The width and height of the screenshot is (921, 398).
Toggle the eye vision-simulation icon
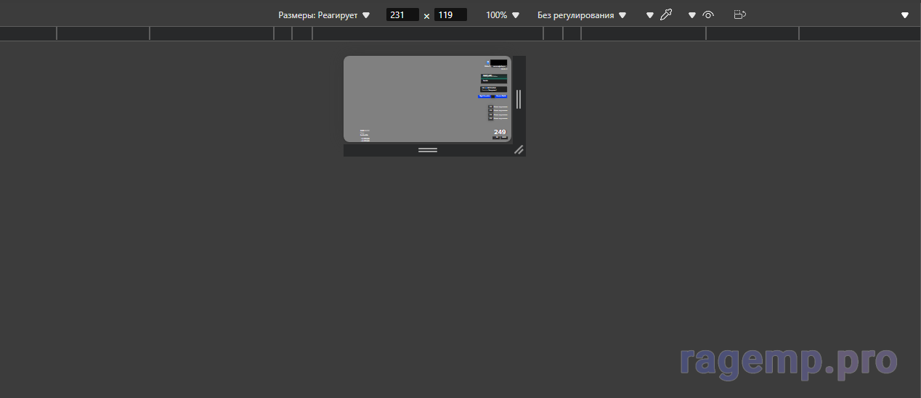(x=709, y=15)
